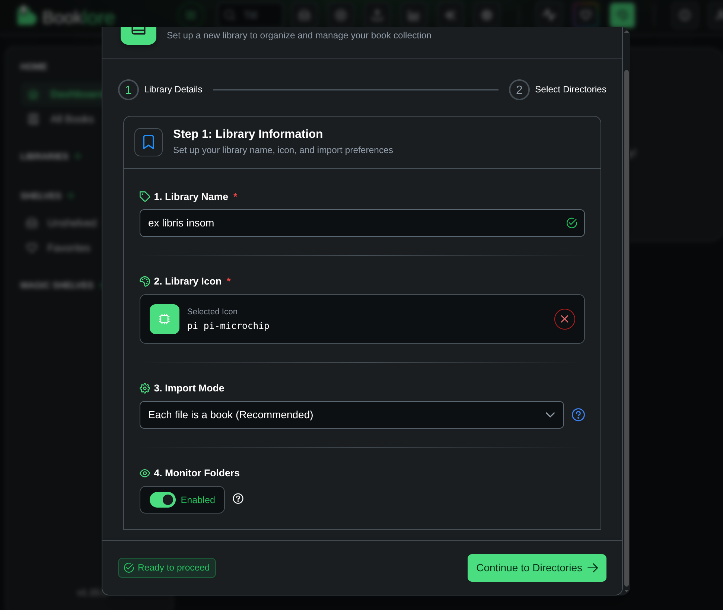Image resolution: width=723 pixels, height=610 pixels.
Task: Click the gear icon beside Import Mode
Action: pyautogui.click(x=144, y=388)
